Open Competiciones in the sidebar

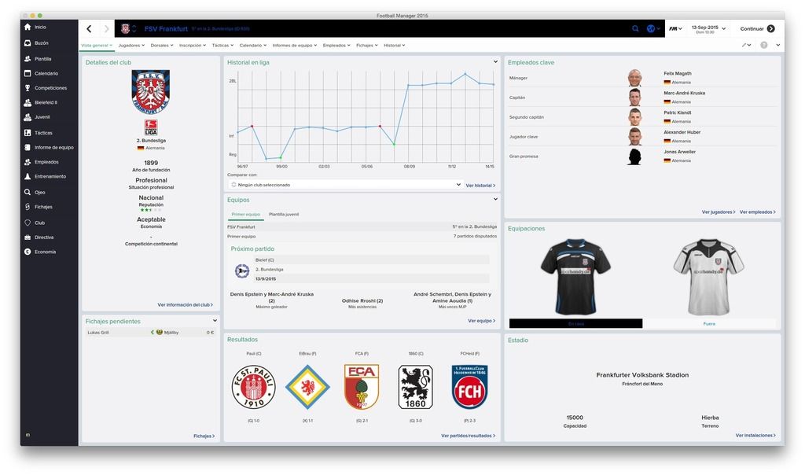point(46,88)
